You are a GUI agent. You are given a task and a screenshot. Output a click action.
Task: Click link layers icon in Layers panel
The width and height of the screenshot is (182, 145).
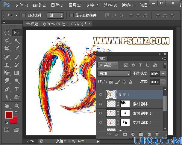(109, 134)
